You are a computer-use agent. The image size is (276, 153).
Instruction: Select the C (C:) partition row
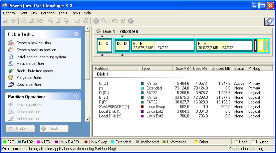coord(180,83)
